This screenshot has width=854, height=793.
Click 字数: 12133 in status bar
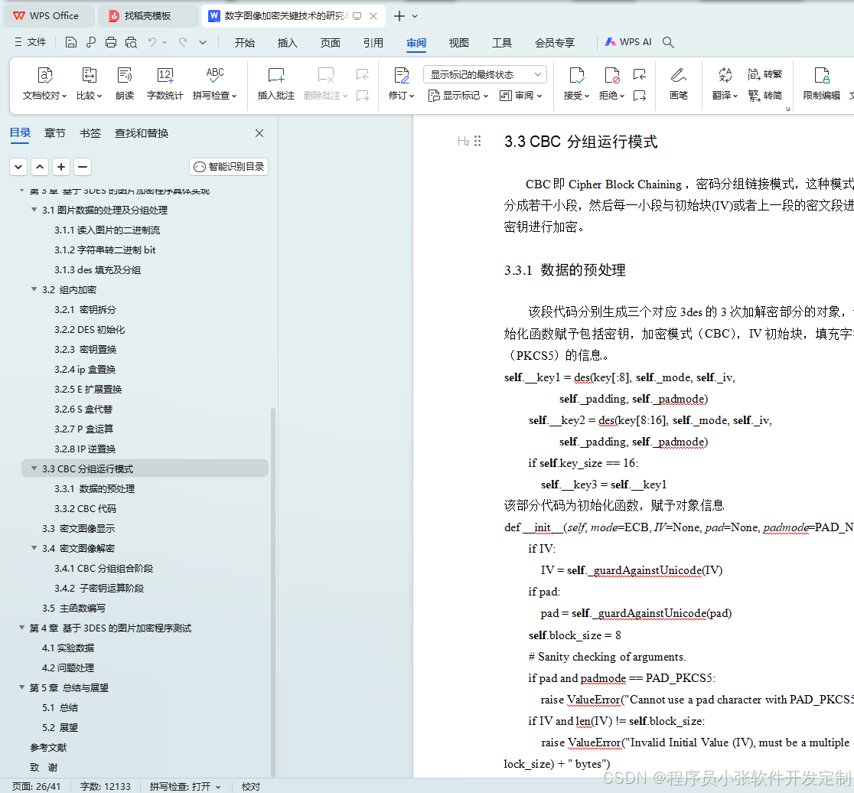pos(105,786)
